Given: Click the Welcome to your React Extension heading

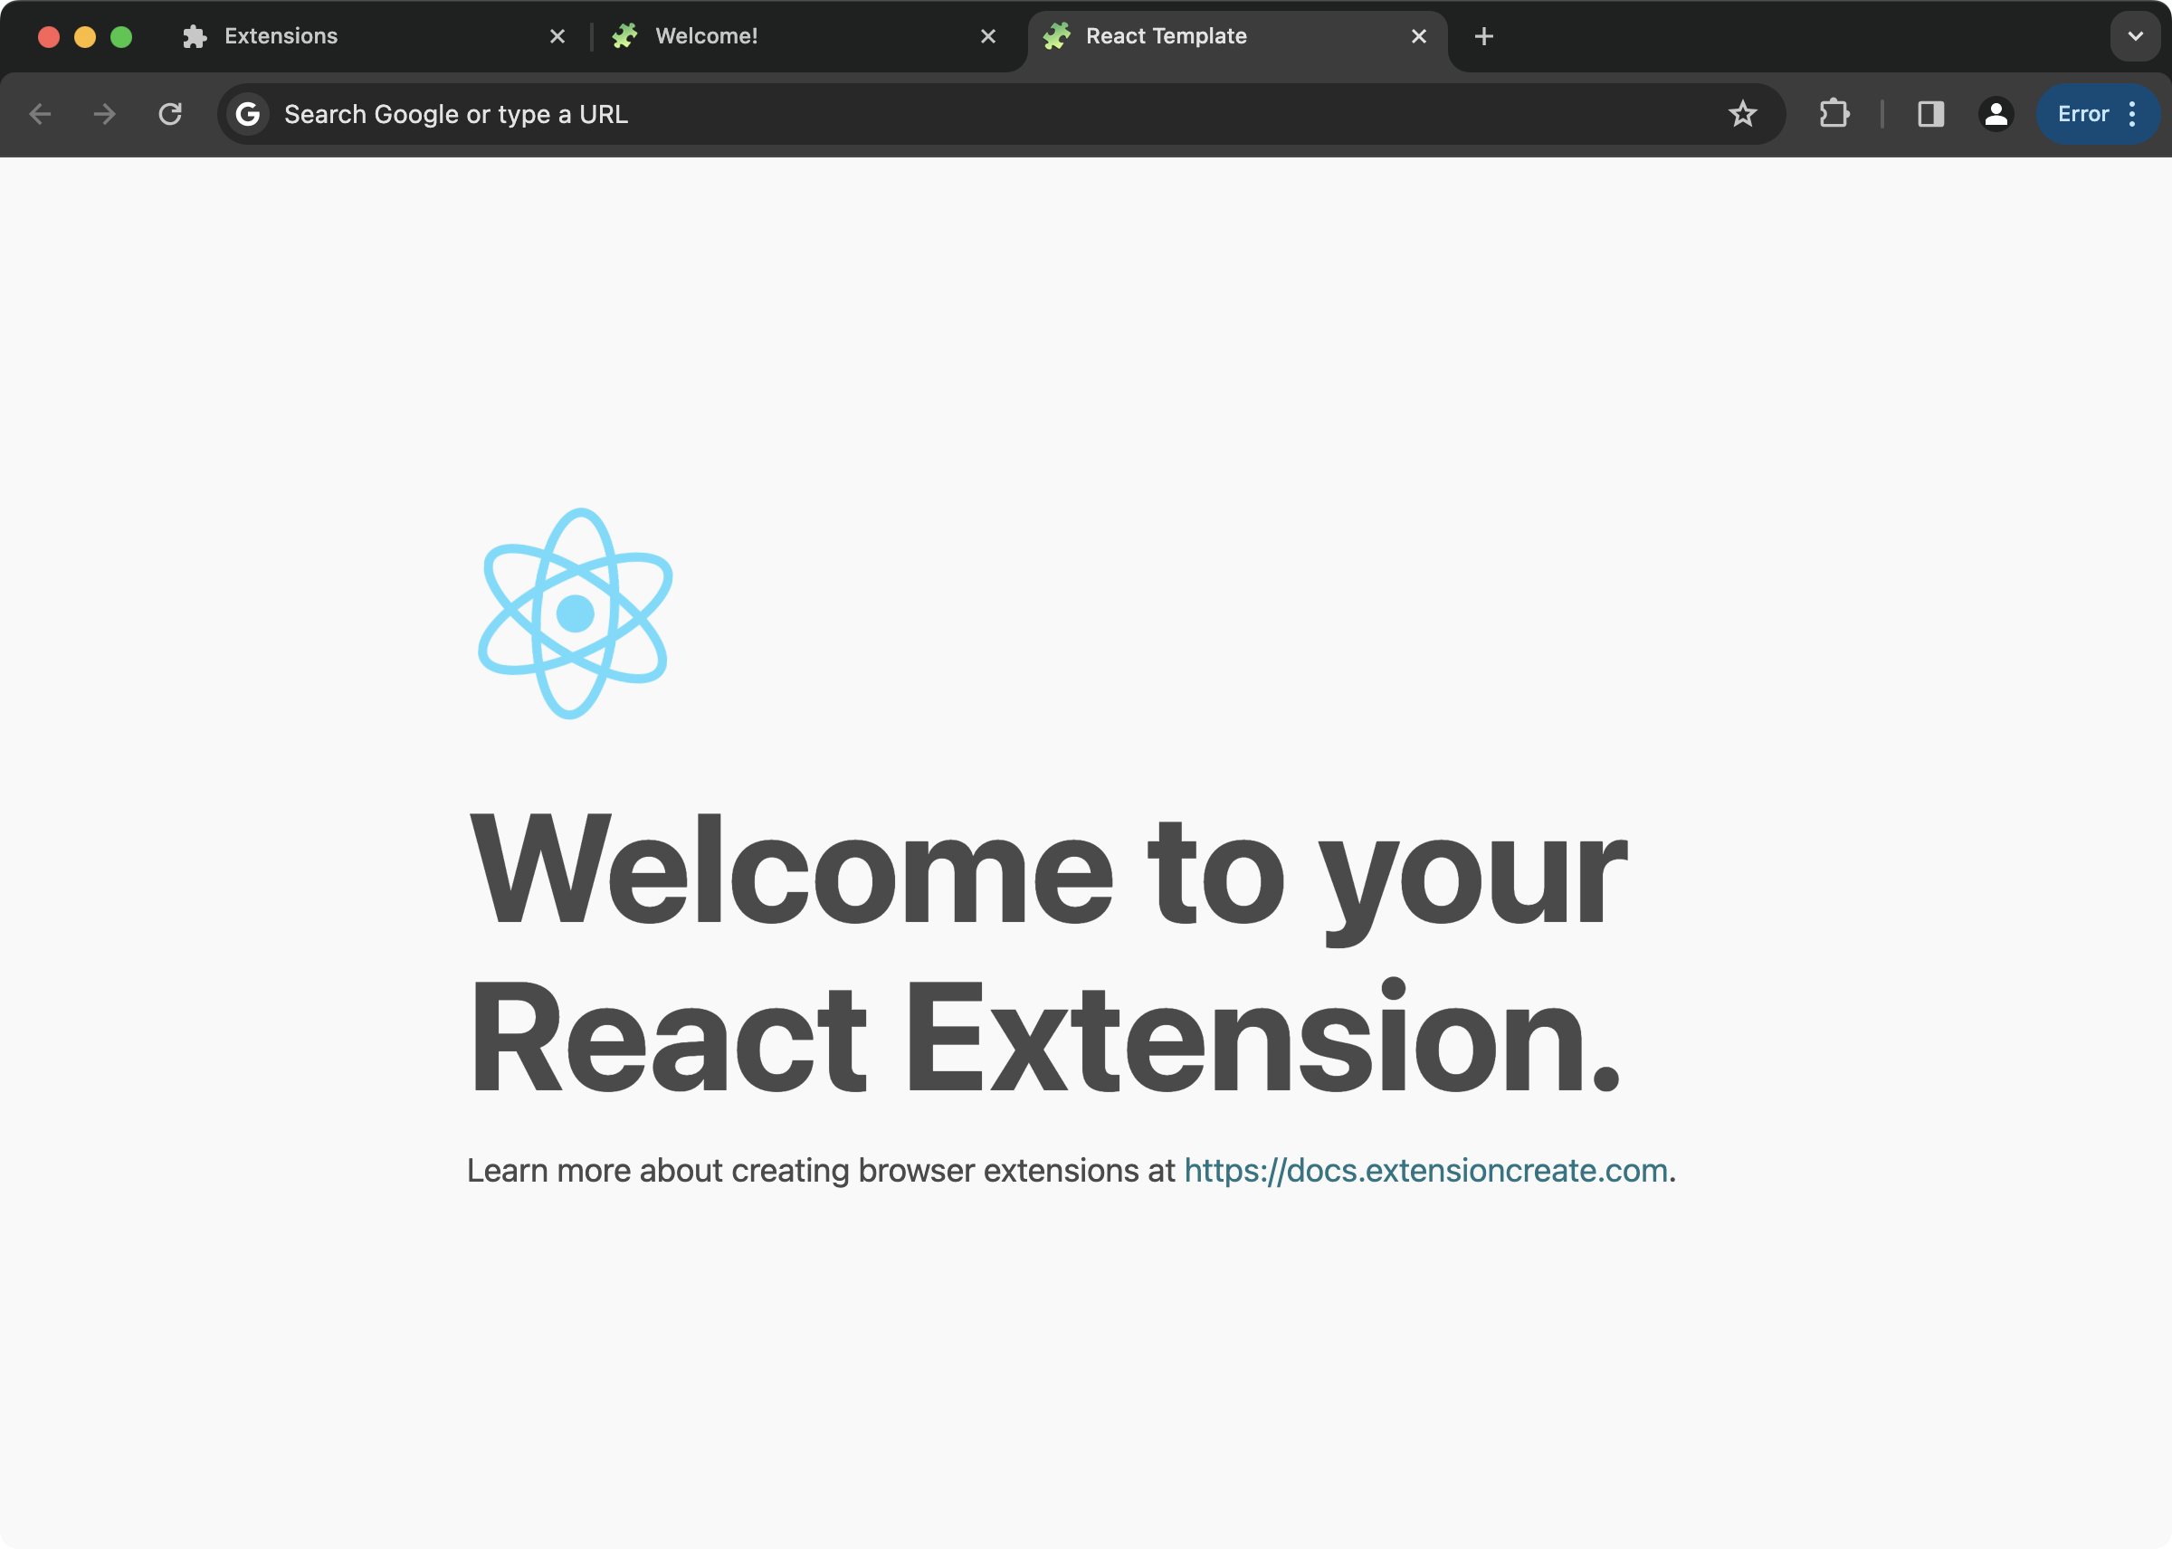Looking at the screenshot, I should pos(1047,954).
